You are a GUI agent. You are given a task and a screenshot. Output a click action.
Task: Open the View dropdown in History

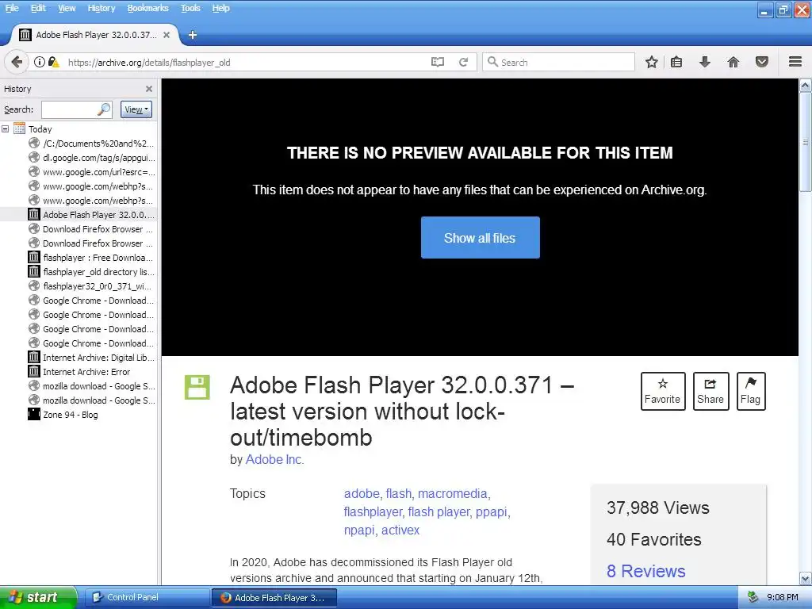136,109
